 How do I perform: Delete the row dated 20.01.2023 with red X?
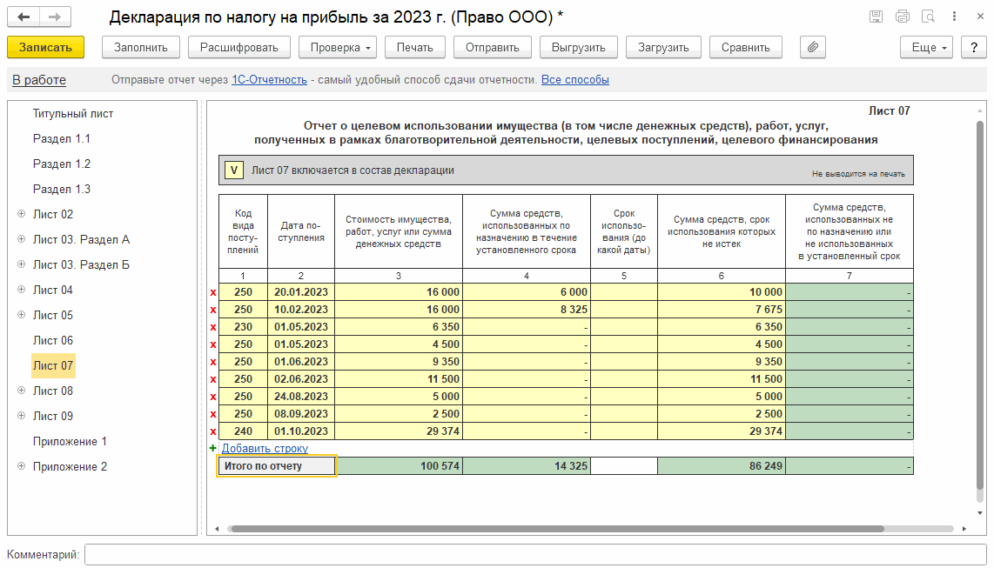(x=212, y=292)
